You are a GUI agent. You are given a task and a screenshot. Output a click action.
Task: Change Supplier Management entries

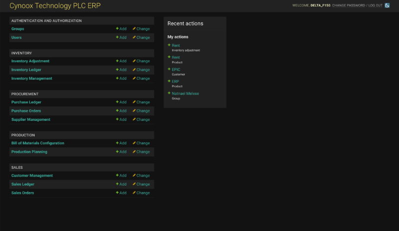[x=141, y=119]
